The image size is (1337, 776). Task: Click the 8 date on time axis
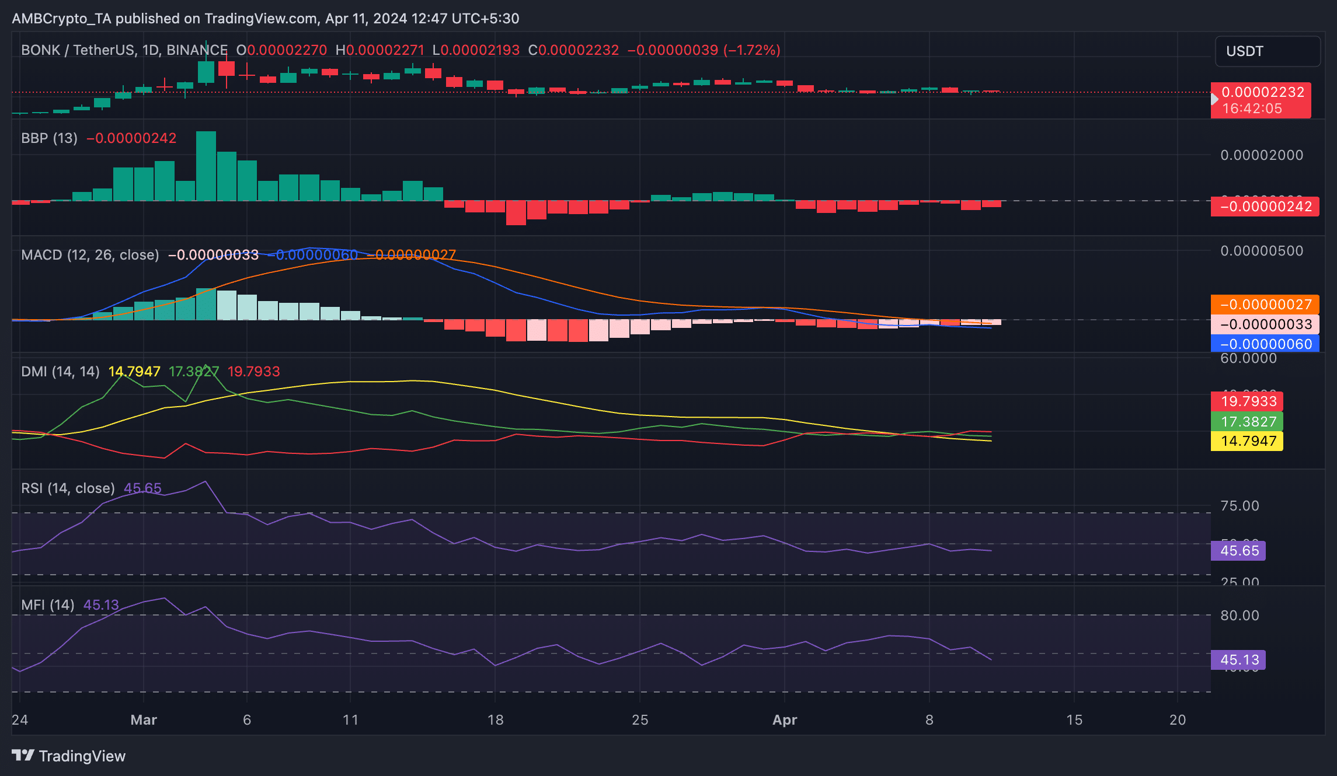[929, 720]
